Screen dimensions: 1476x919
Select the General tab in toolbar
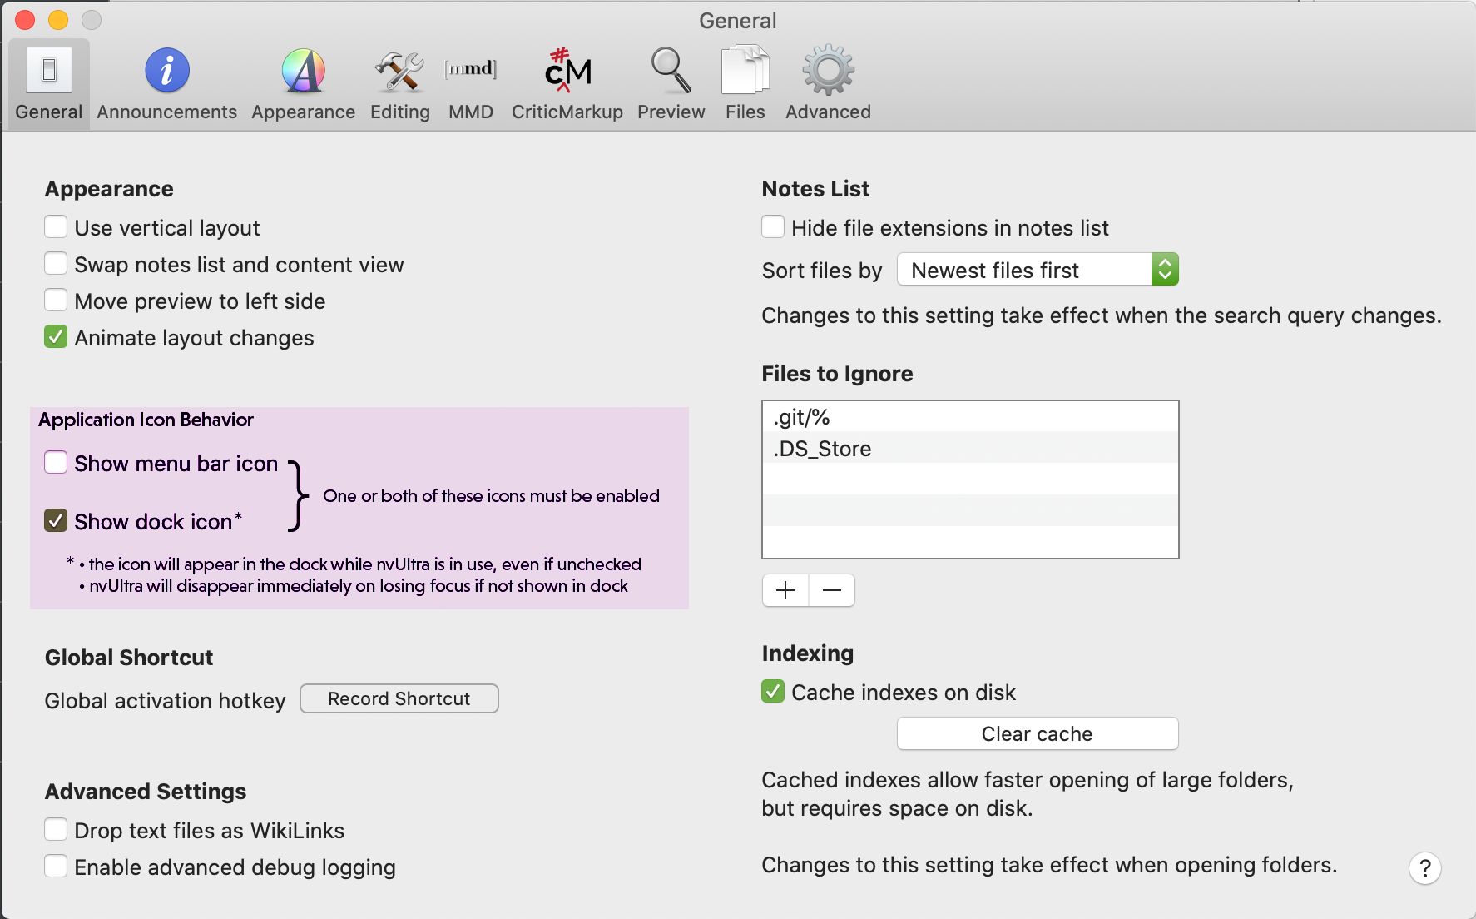click(x=49, y=83)
